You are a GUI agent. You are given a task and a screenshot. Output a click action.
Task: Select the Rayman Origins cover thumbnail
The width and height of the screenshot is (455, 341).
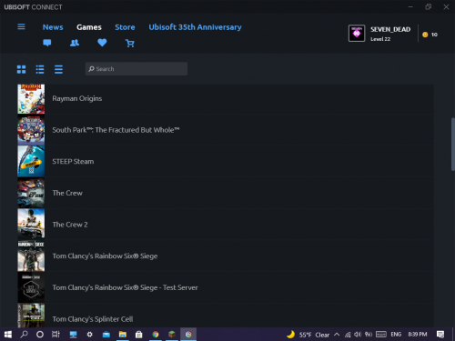(x=31, y=99)
